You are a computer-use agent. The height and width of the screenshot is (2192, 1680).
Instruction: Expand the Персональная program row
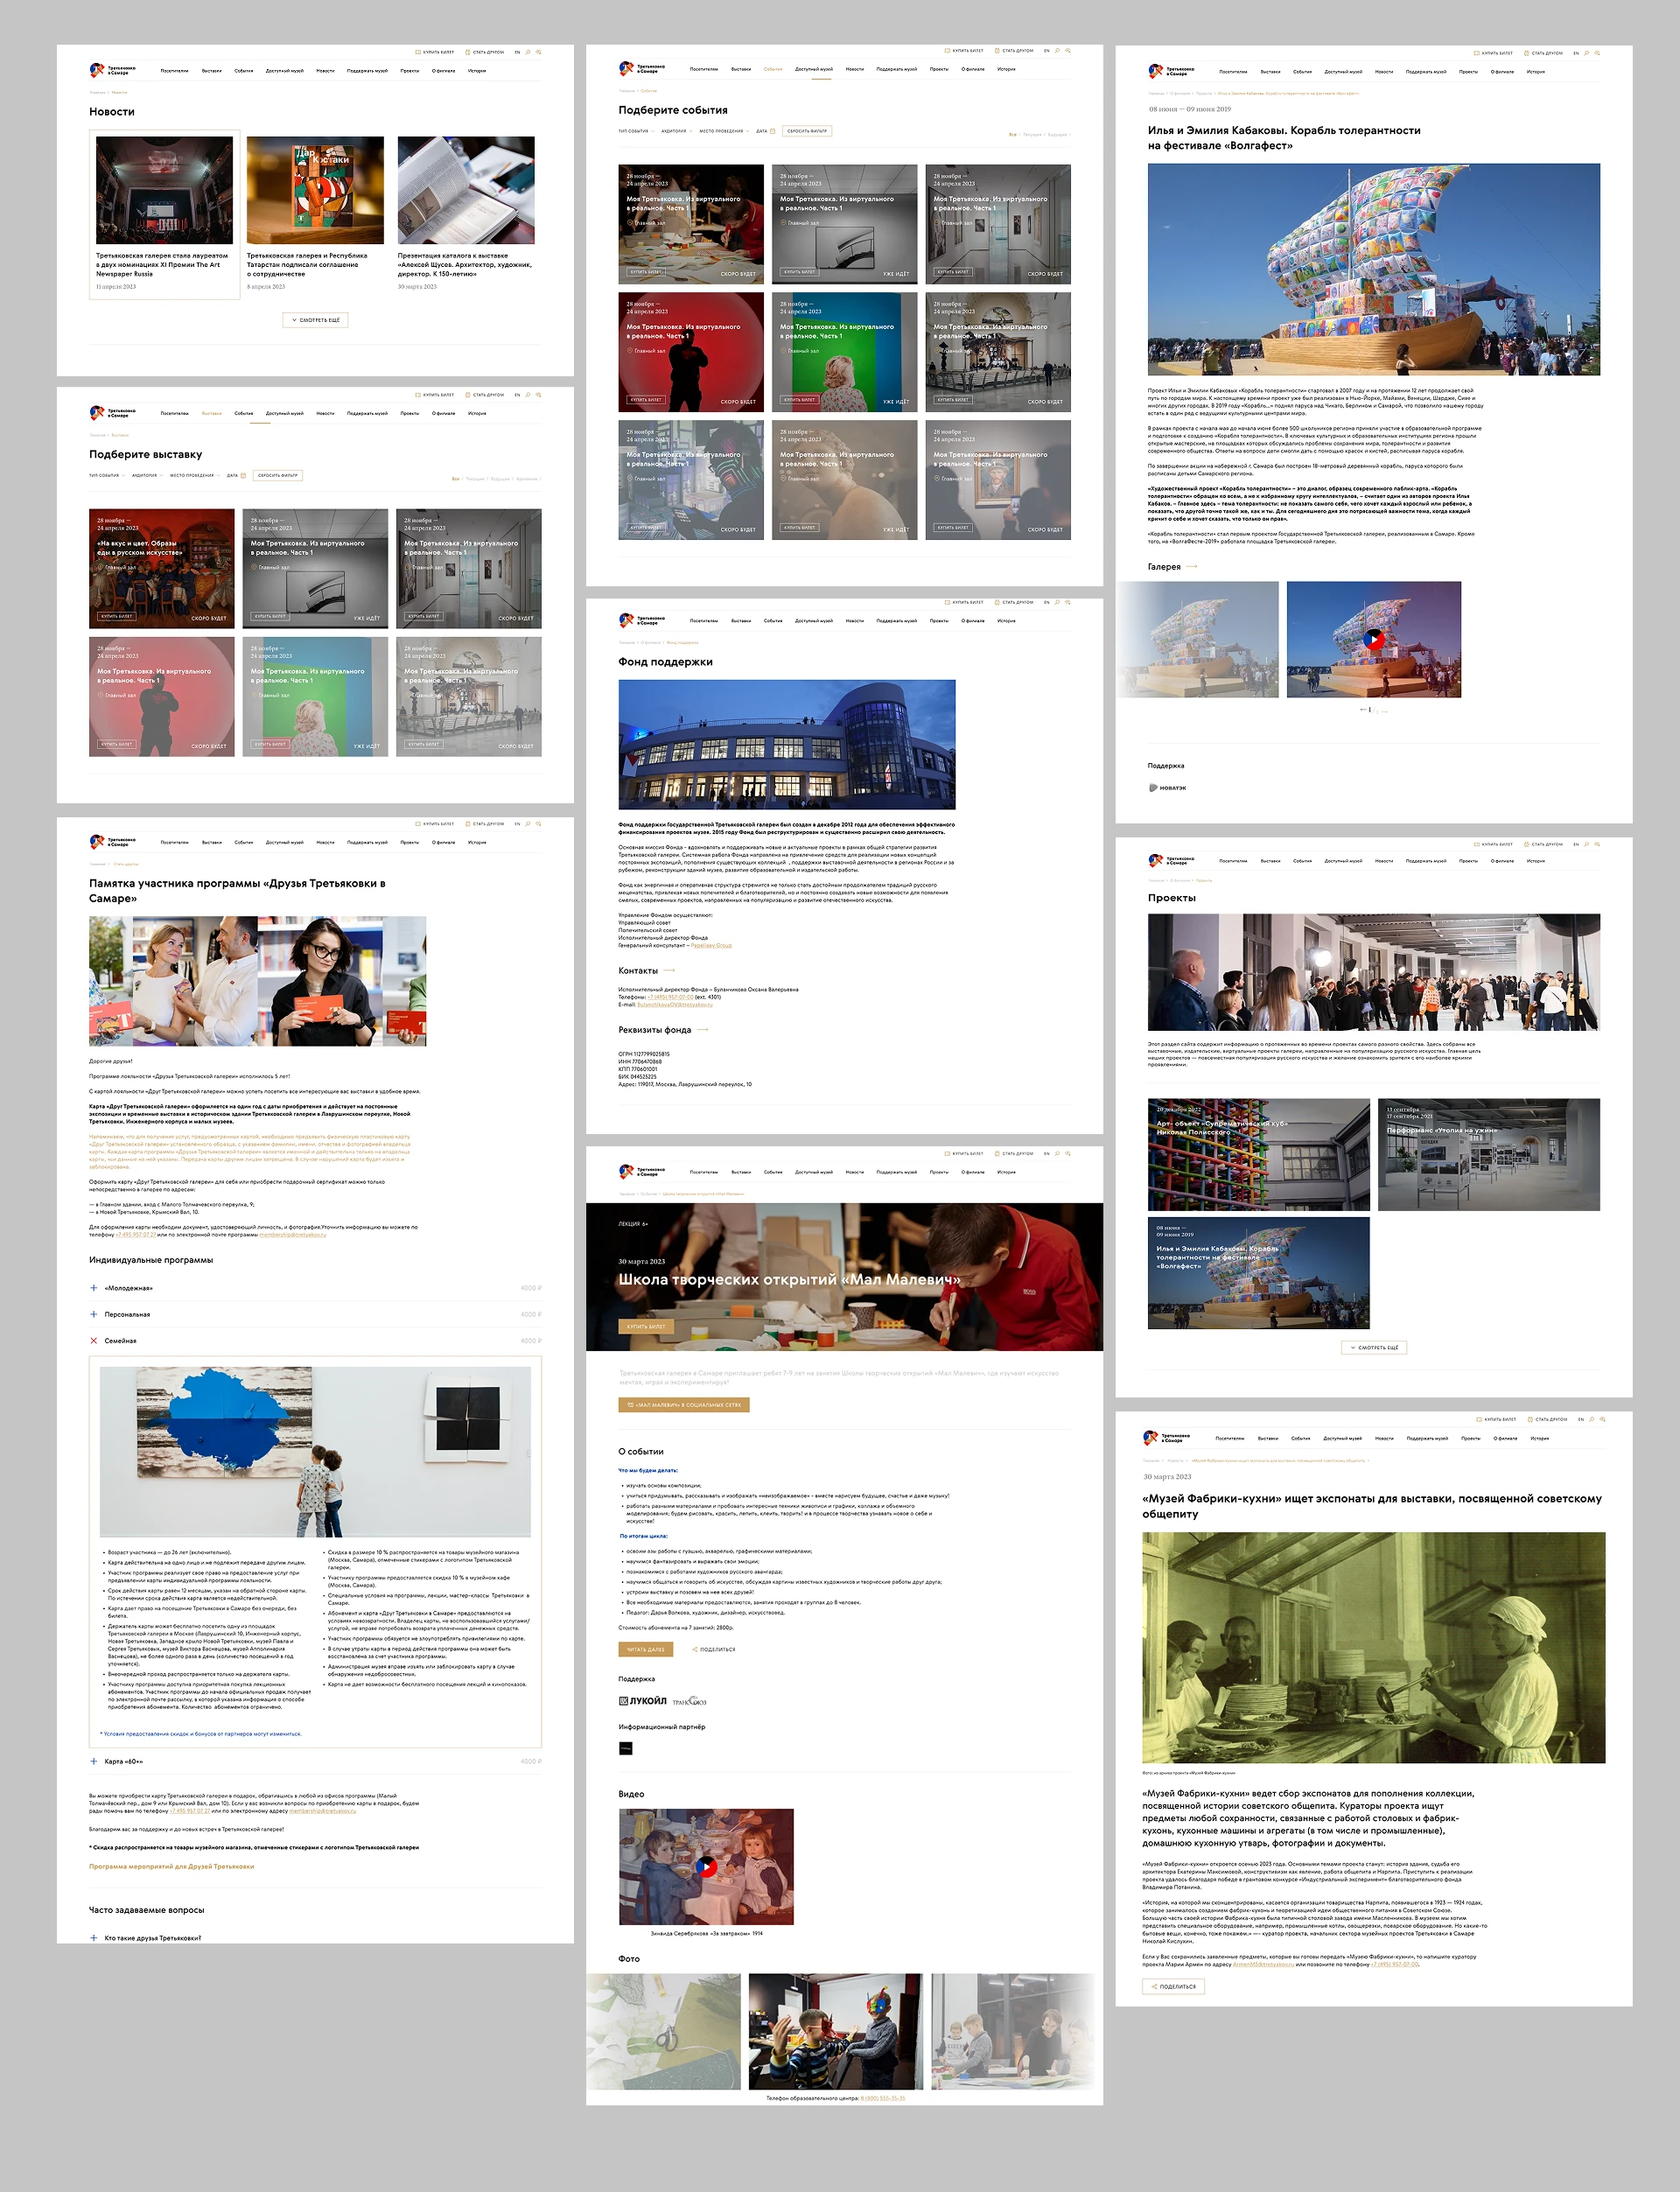[x=315, y=1314]
